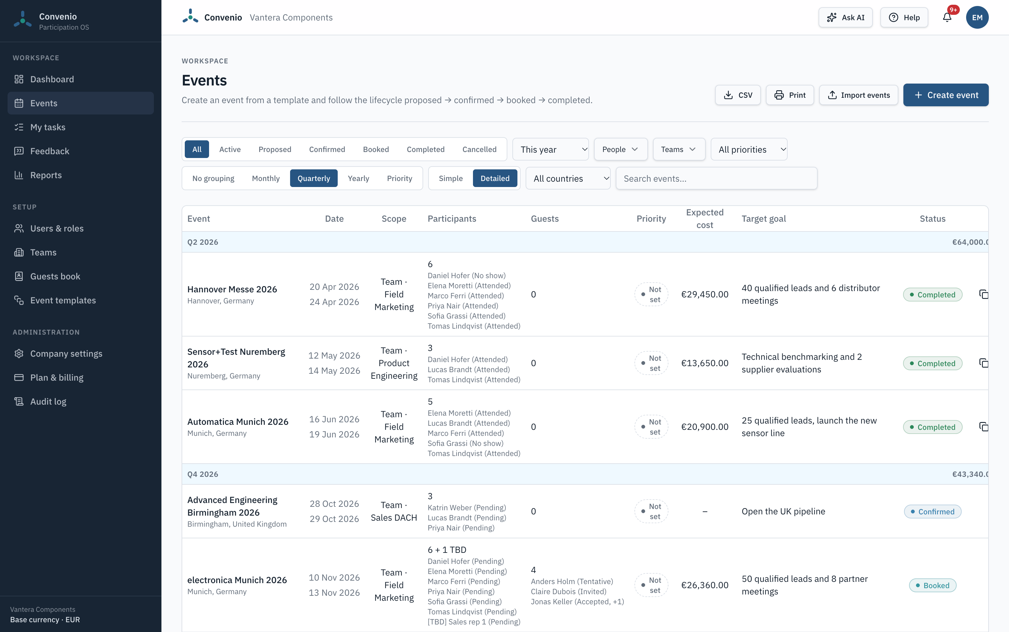
Task: Click the Create event button
Action: point(946,95)
